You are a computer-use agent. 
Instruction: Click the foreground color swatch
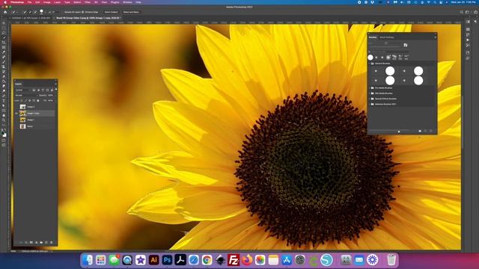tap(2, 133)
